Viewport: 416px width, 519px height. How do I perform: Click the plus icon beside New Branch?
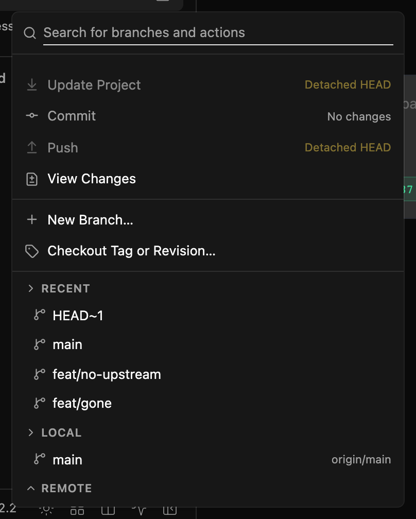(x=32, y=219)
